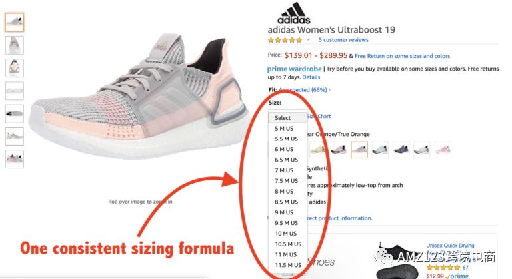Choose the yellow shoe color swatch

[318, 150]
